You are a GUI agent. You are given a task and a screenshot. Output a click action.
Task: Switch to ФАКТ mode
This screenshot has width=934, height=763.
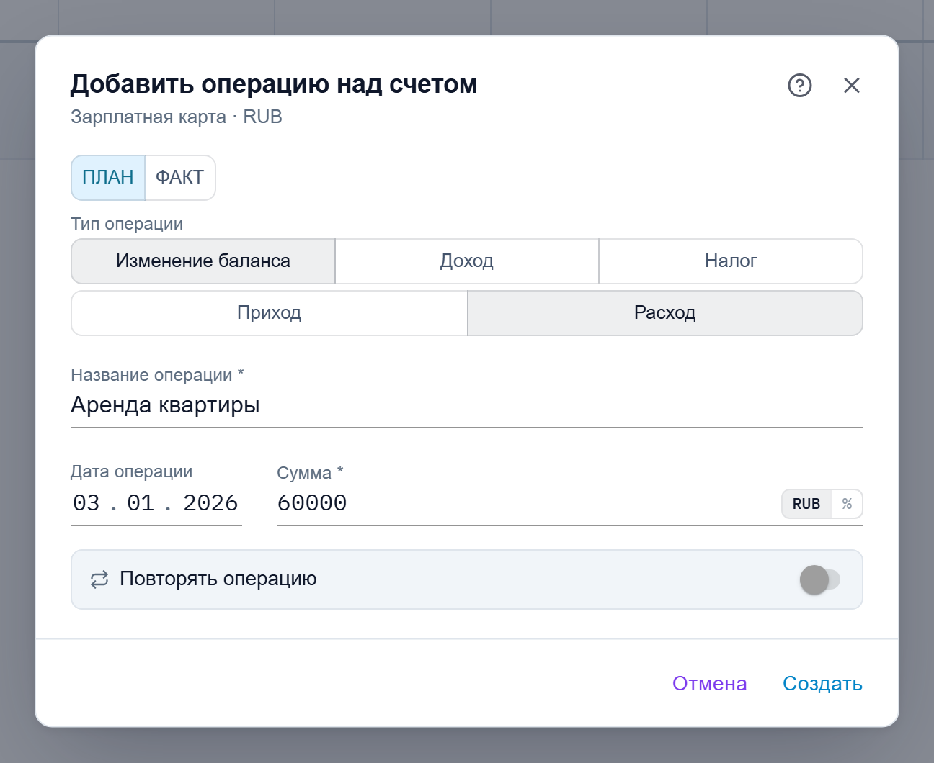[180, 177]
